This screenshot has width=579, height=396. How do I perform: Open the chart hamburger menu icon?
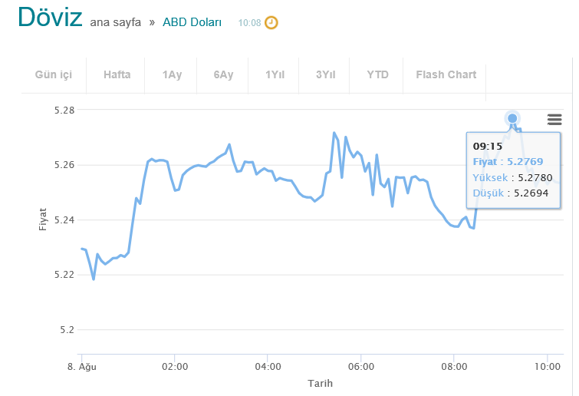click(554, 119)
